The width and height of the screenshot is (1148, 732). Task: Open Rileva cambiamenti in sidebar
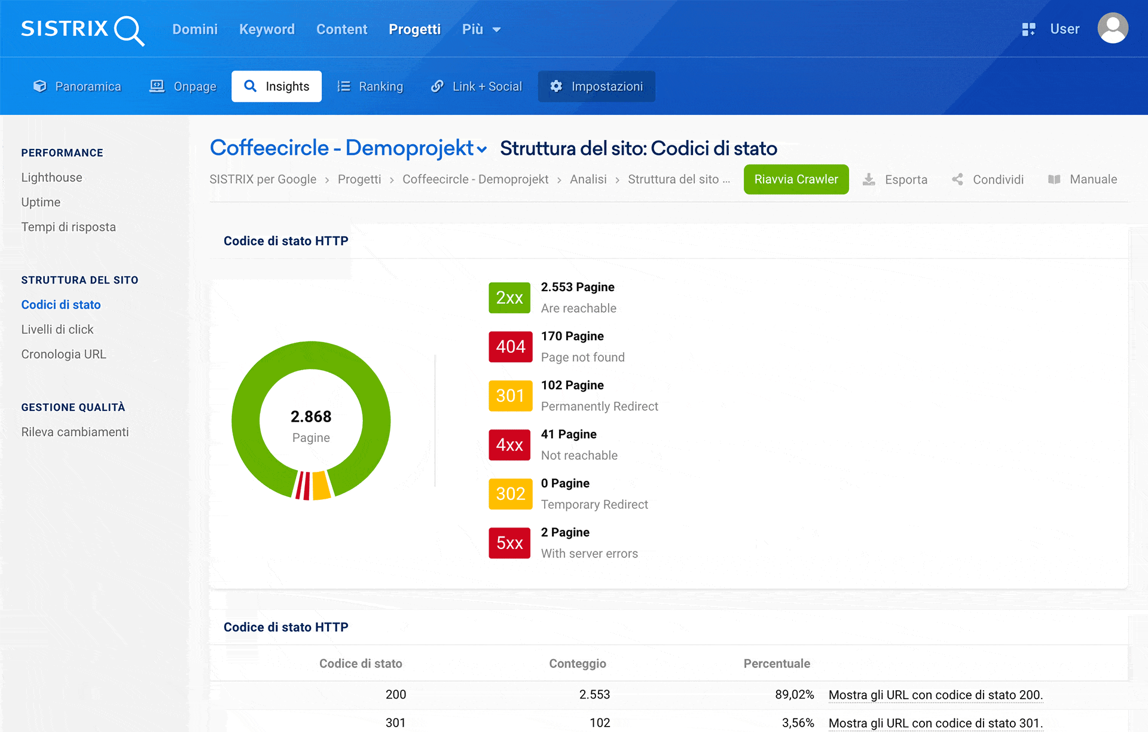[75, 432]
